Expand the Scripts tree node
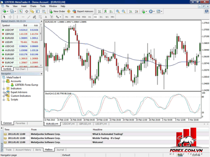 [4, 100]
